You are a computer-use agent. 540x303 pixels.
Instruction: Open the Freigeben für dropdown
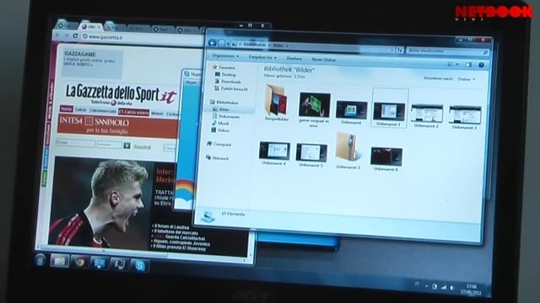coord(262,57)
